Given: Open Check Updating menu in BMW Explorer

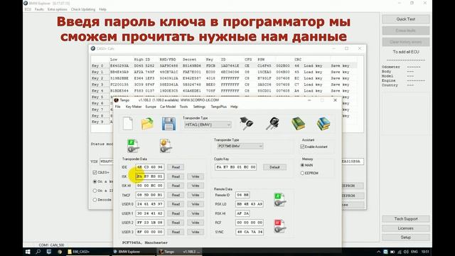Looking at the screenshot, I should [x=83, y=9].
